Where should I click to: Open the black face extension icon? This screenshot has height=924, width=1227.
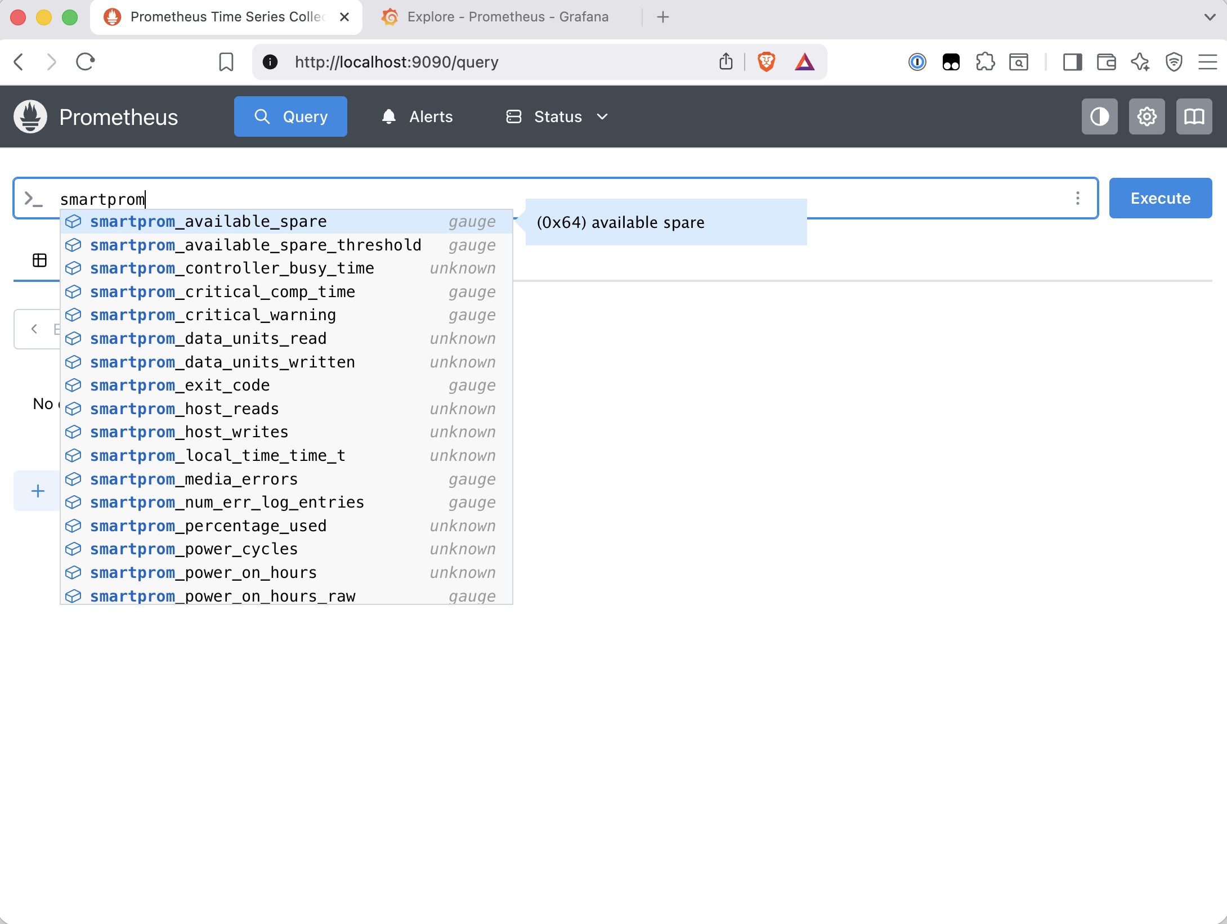click(951, 61)
